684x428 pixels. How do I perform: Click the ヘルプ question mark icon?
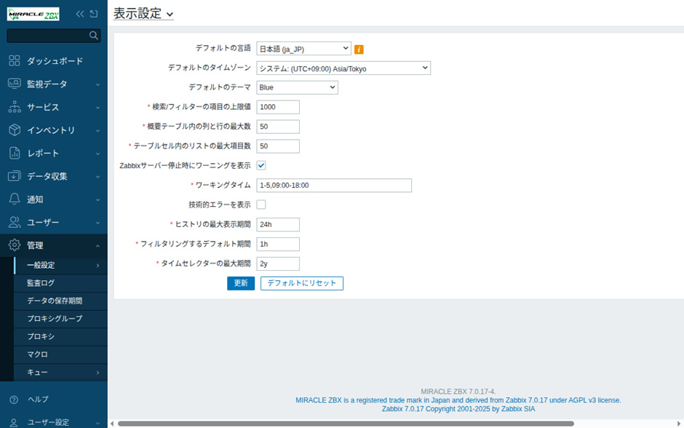tap(14, 400)
